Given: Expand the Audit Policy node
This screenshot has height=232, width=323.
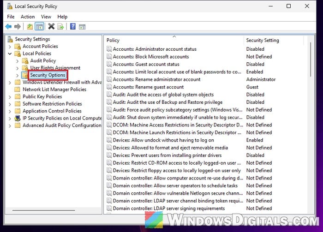Looking at the screenshot, I should tap(18, 61).
